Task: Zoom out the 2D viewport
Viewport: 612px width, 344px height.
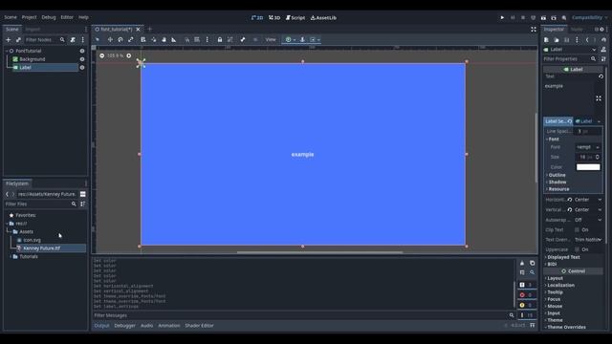Action: point(102,55)
